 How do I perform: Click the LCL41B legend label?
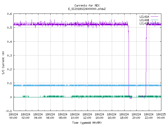pos(144,20)
